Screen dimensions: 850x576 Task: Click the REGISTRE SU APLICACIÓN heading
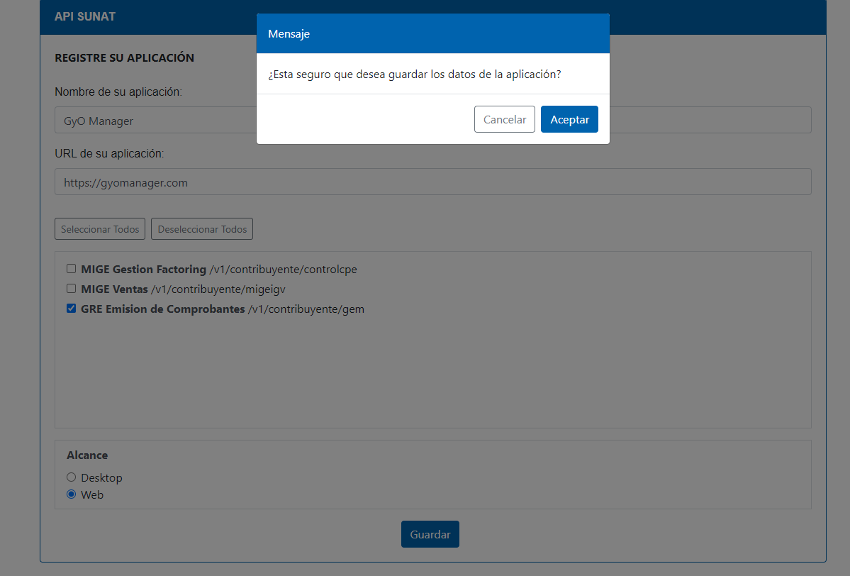[124, 57]
